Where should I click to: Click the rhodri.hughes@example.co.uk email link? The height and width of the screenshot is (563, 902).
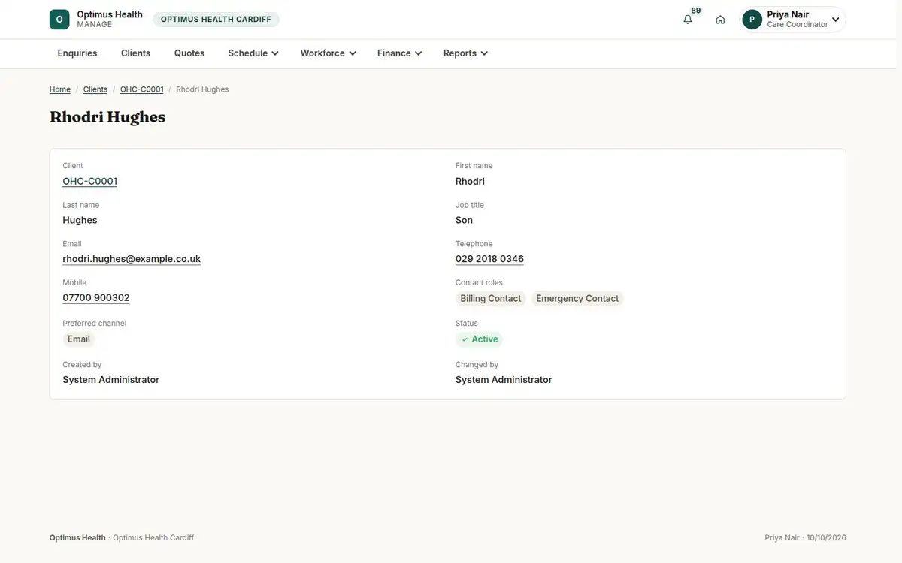tap(132, 259)
